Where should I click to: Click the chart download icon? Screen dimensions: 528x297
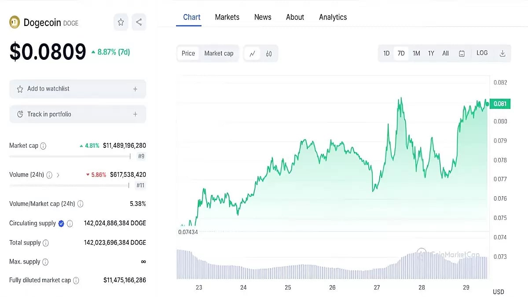point(502,53)
